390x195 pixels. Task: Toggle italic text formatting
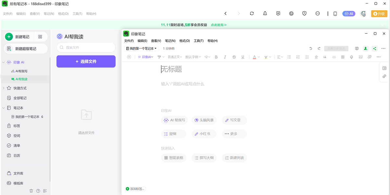pyautogui.click(x=225, y=57)
